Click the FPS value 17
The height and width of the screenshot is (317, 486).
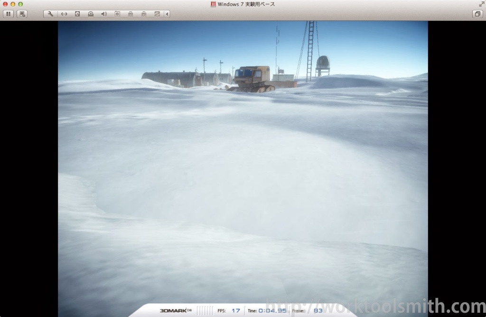(236, 310)
